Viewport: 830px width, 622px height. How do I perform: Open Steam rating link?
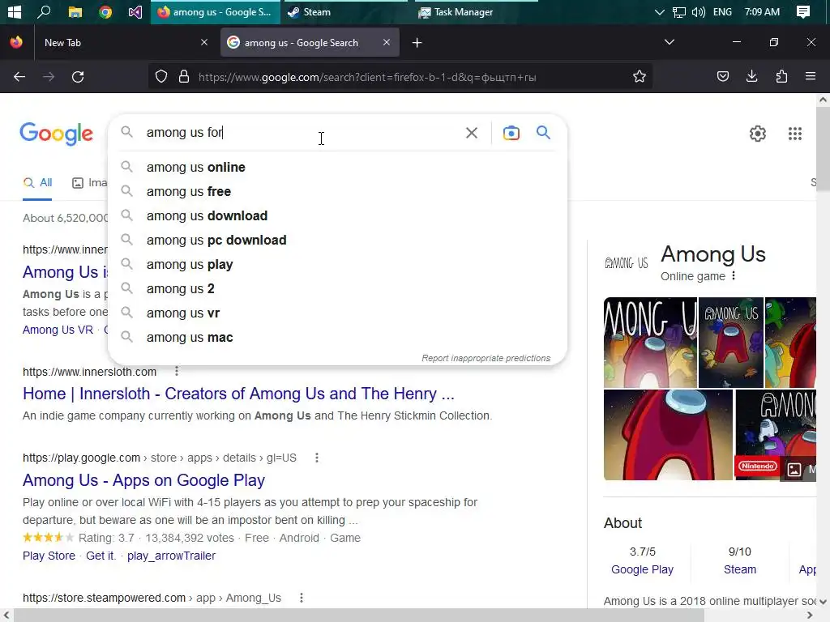tap(739, 569)
